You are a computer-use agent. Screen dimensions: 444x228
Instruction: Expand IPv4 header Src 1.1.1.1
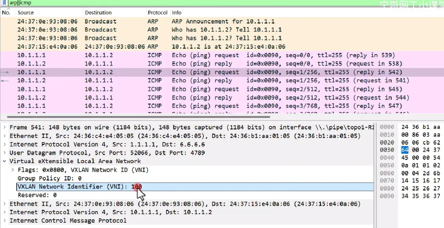coord(4,144)
